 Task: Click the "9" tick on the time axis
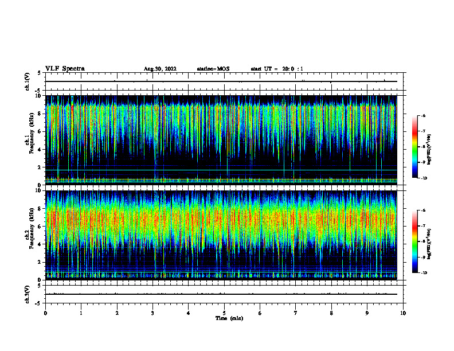[x=367, y=313]
